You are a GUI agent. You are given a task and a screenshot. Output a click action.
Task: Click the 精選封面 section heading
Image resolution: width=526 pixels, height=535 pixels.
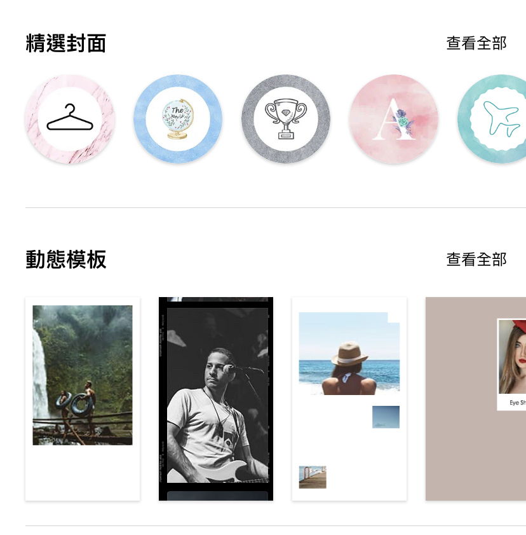click(x=66, y=43)
